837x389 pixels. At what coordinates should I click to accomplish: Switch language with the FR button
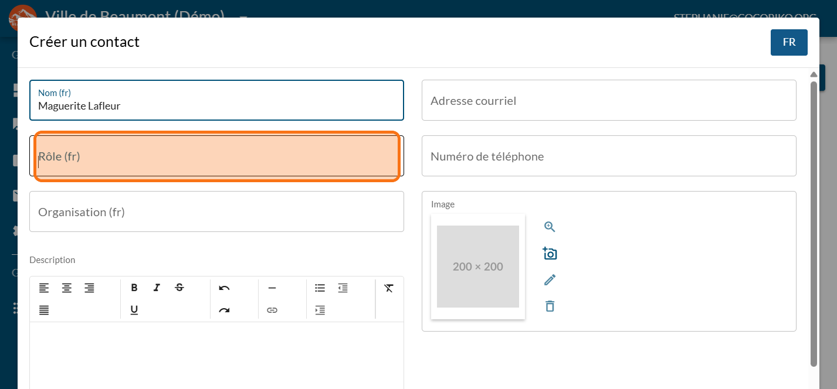coord(789,42)
